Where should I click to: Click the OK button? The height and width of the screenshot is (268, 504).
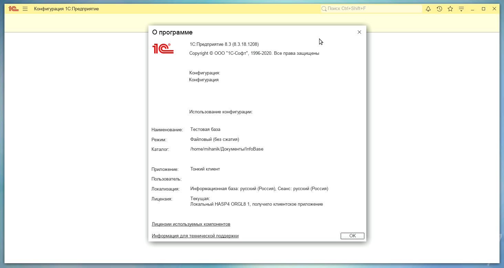(x=353, y=236)
